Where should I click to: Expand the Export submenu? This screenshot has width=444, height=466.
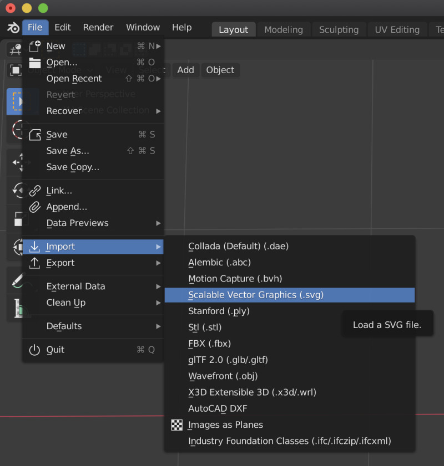[158, 263]
